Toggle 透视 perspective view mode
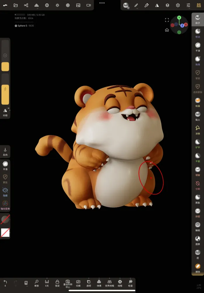 click(x=89, y=283)
